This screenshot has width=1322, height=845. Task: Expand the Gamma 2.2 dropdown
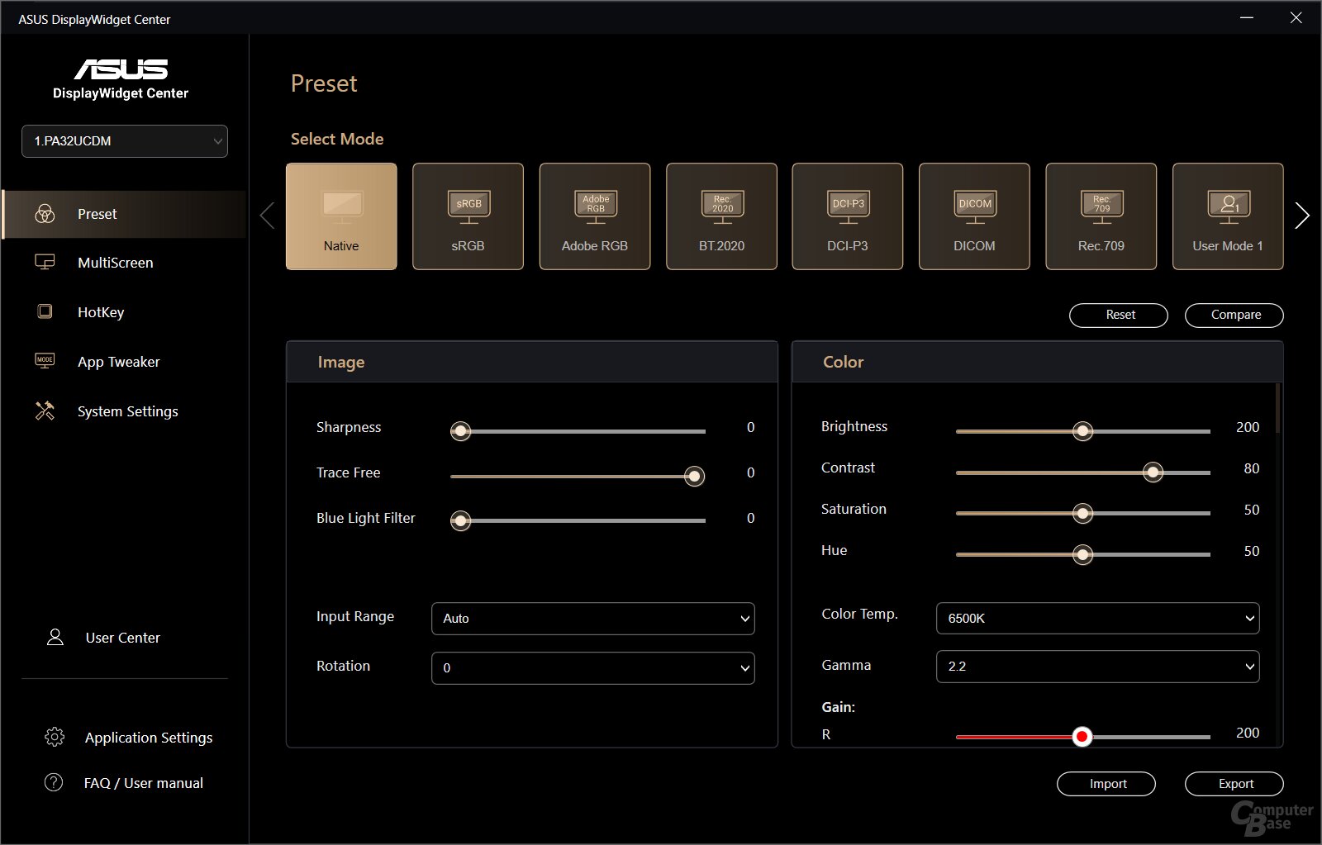tap(1096, 667)
